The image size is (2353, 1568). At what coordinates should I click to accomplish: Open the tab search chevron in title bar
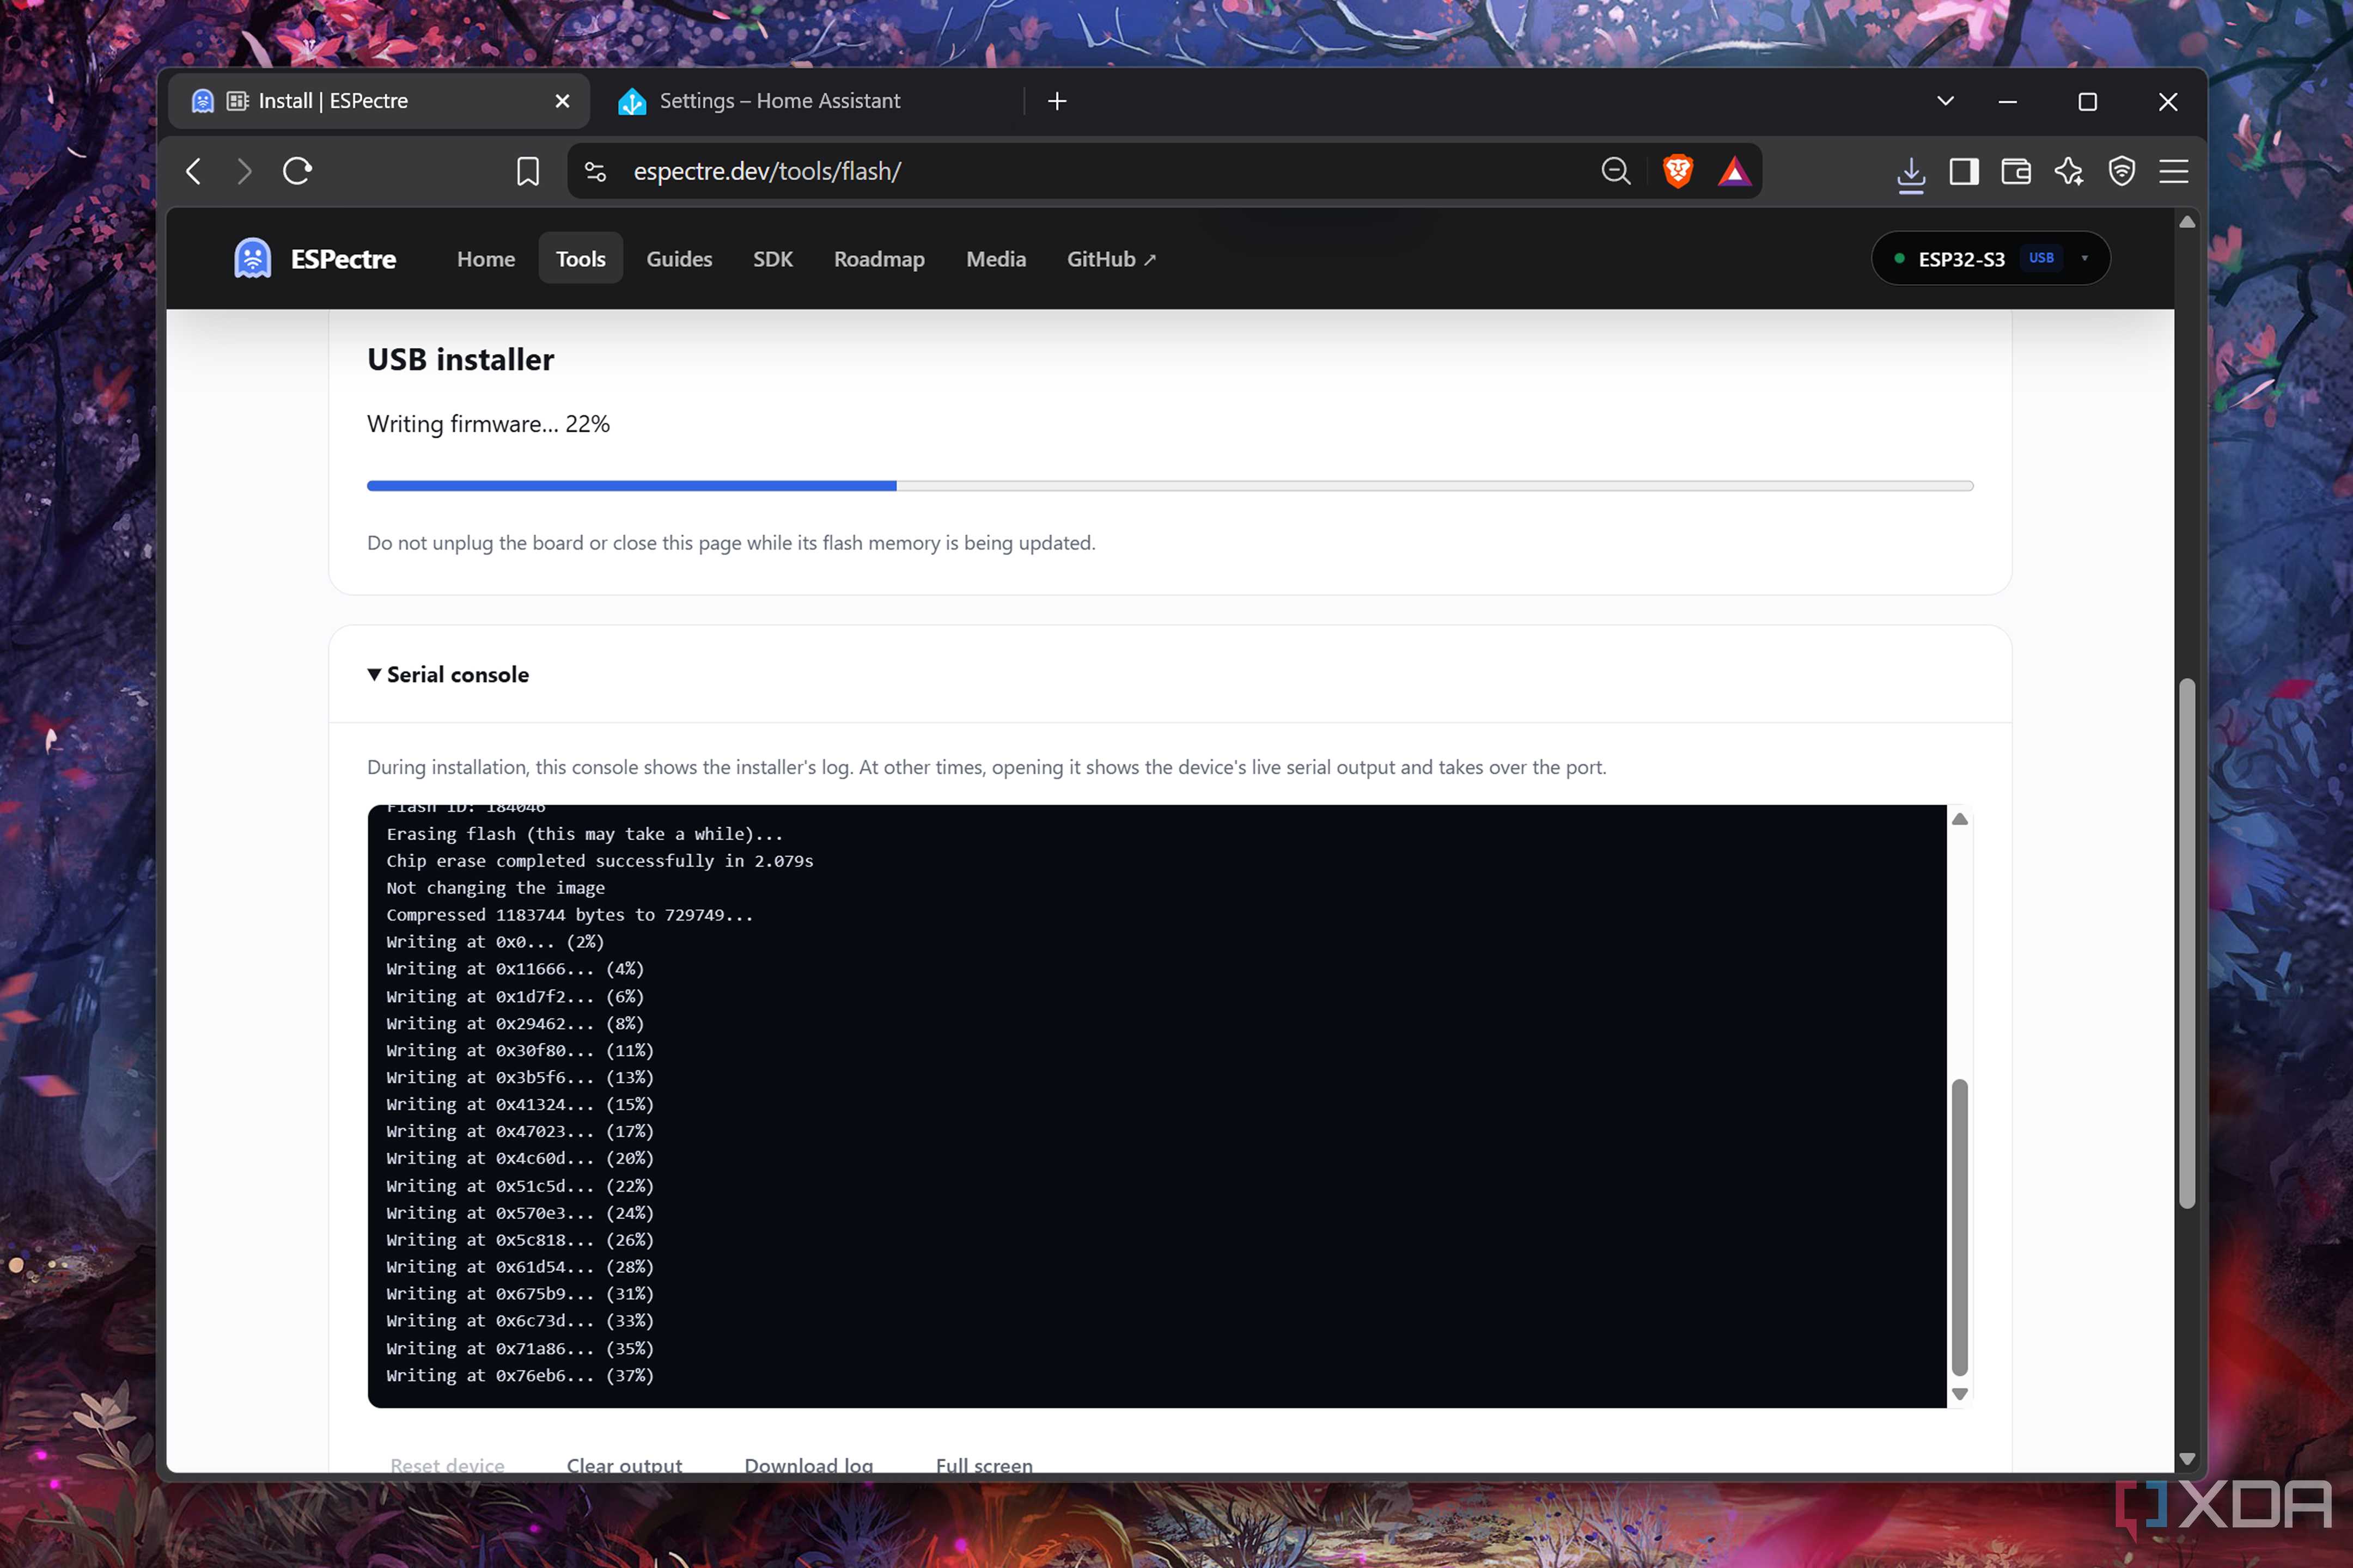click(1945, 101)
